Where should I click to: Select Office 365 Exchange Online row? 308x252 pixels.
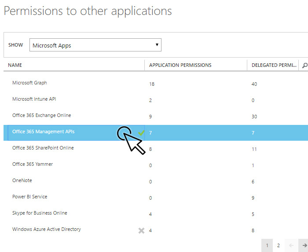156,117
